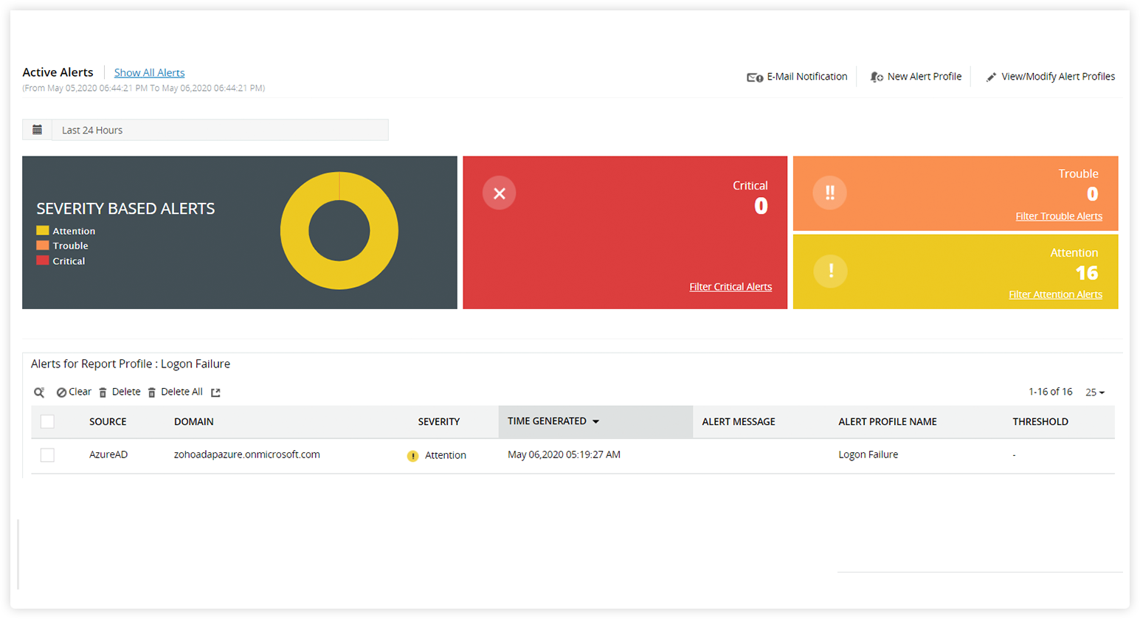The width and height of the screenshot is (1140, 619).
Task: Sort by Time Generated column arrow
Action: (x=595, y=422)
